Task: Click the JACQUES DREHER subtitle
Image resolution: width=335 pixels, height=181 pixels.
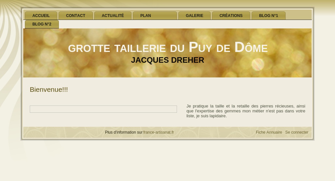Action: click(x=167, y=60)
